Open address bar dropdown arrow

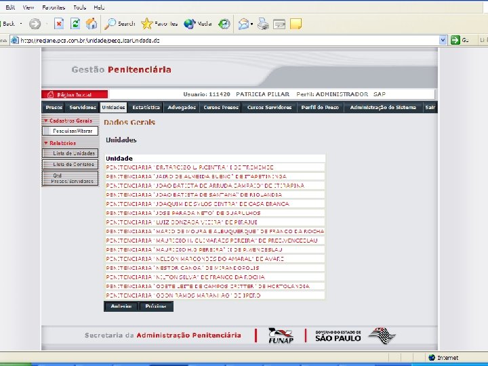443,40
